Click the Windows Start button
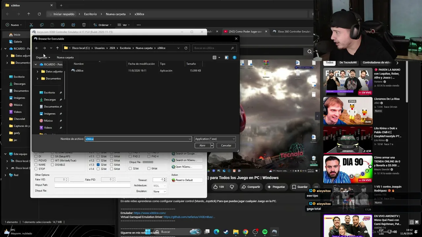This screenshot has width=422, height=237. click(148, 232)
